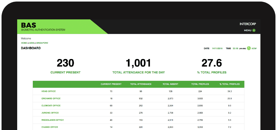
Task: Open ORCHARD OFFICE row link
Action: pos(51,99)
